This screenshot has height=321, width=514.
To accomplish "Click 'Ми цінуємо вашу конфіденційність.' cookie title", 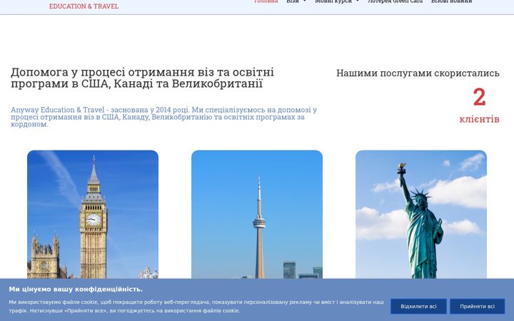I will 76,289.
